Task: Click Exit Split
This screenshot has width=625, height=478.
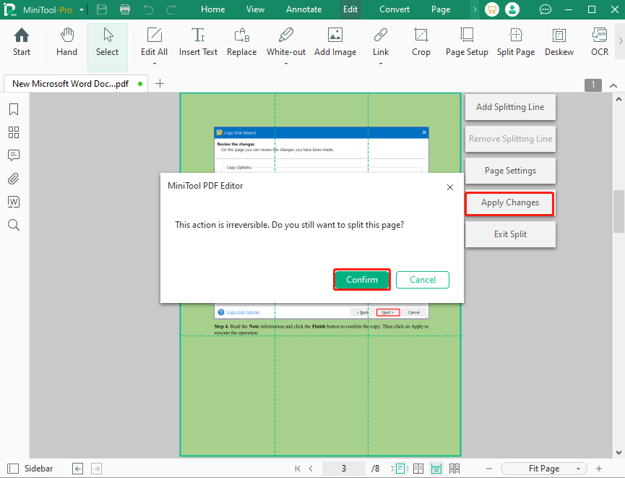Action: 510,234
